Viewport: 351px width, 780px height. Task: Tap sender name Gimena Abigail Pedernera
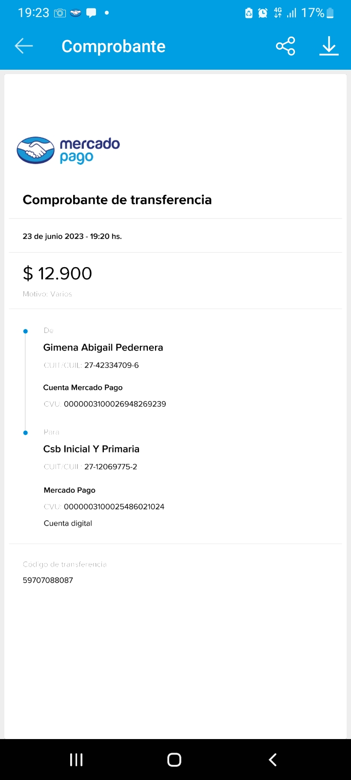(x=103, y=348)
